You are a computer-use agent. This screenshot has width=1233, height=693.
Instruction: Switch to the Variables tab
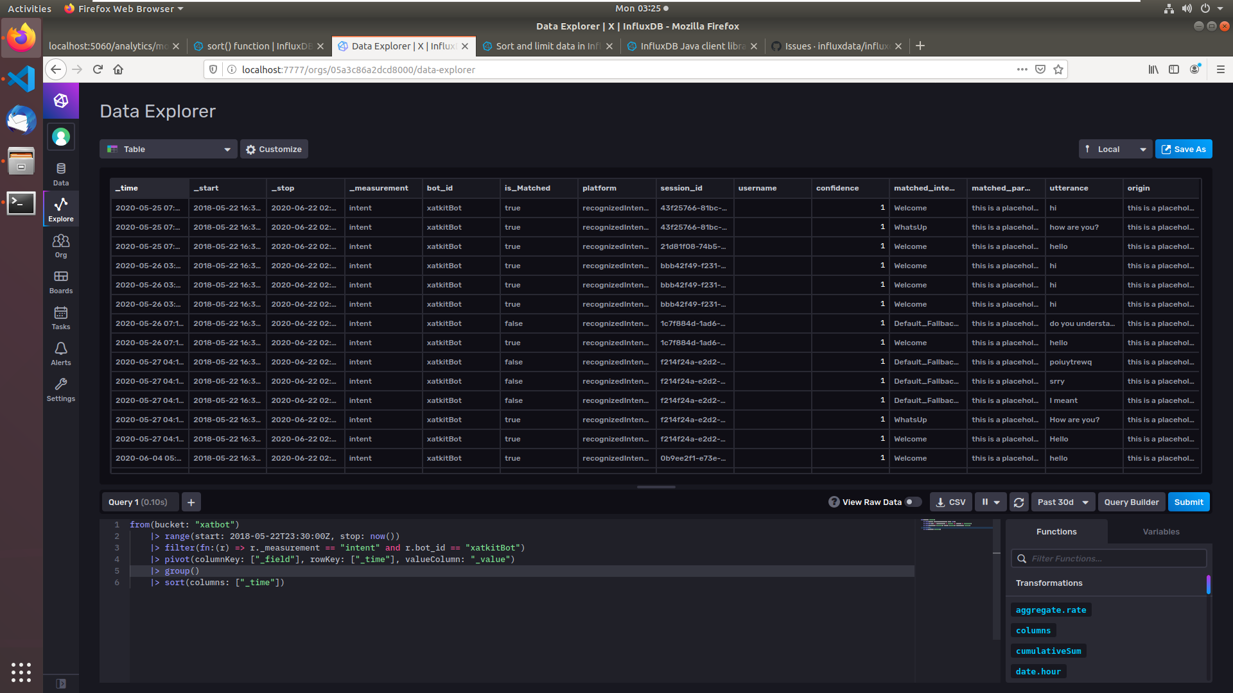1161,531
